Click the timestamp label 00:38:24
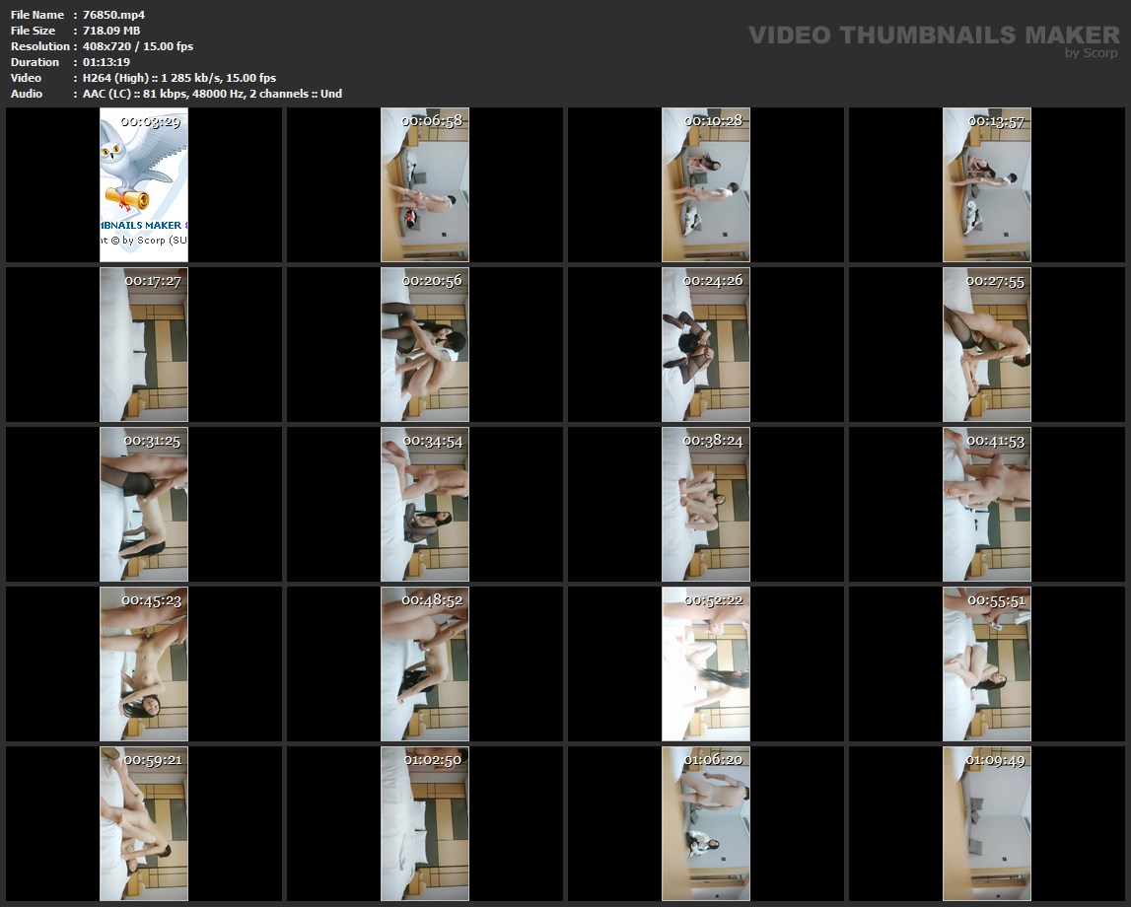The width and height of the screenshot is (1131, 907). click(x=712, y=441)
